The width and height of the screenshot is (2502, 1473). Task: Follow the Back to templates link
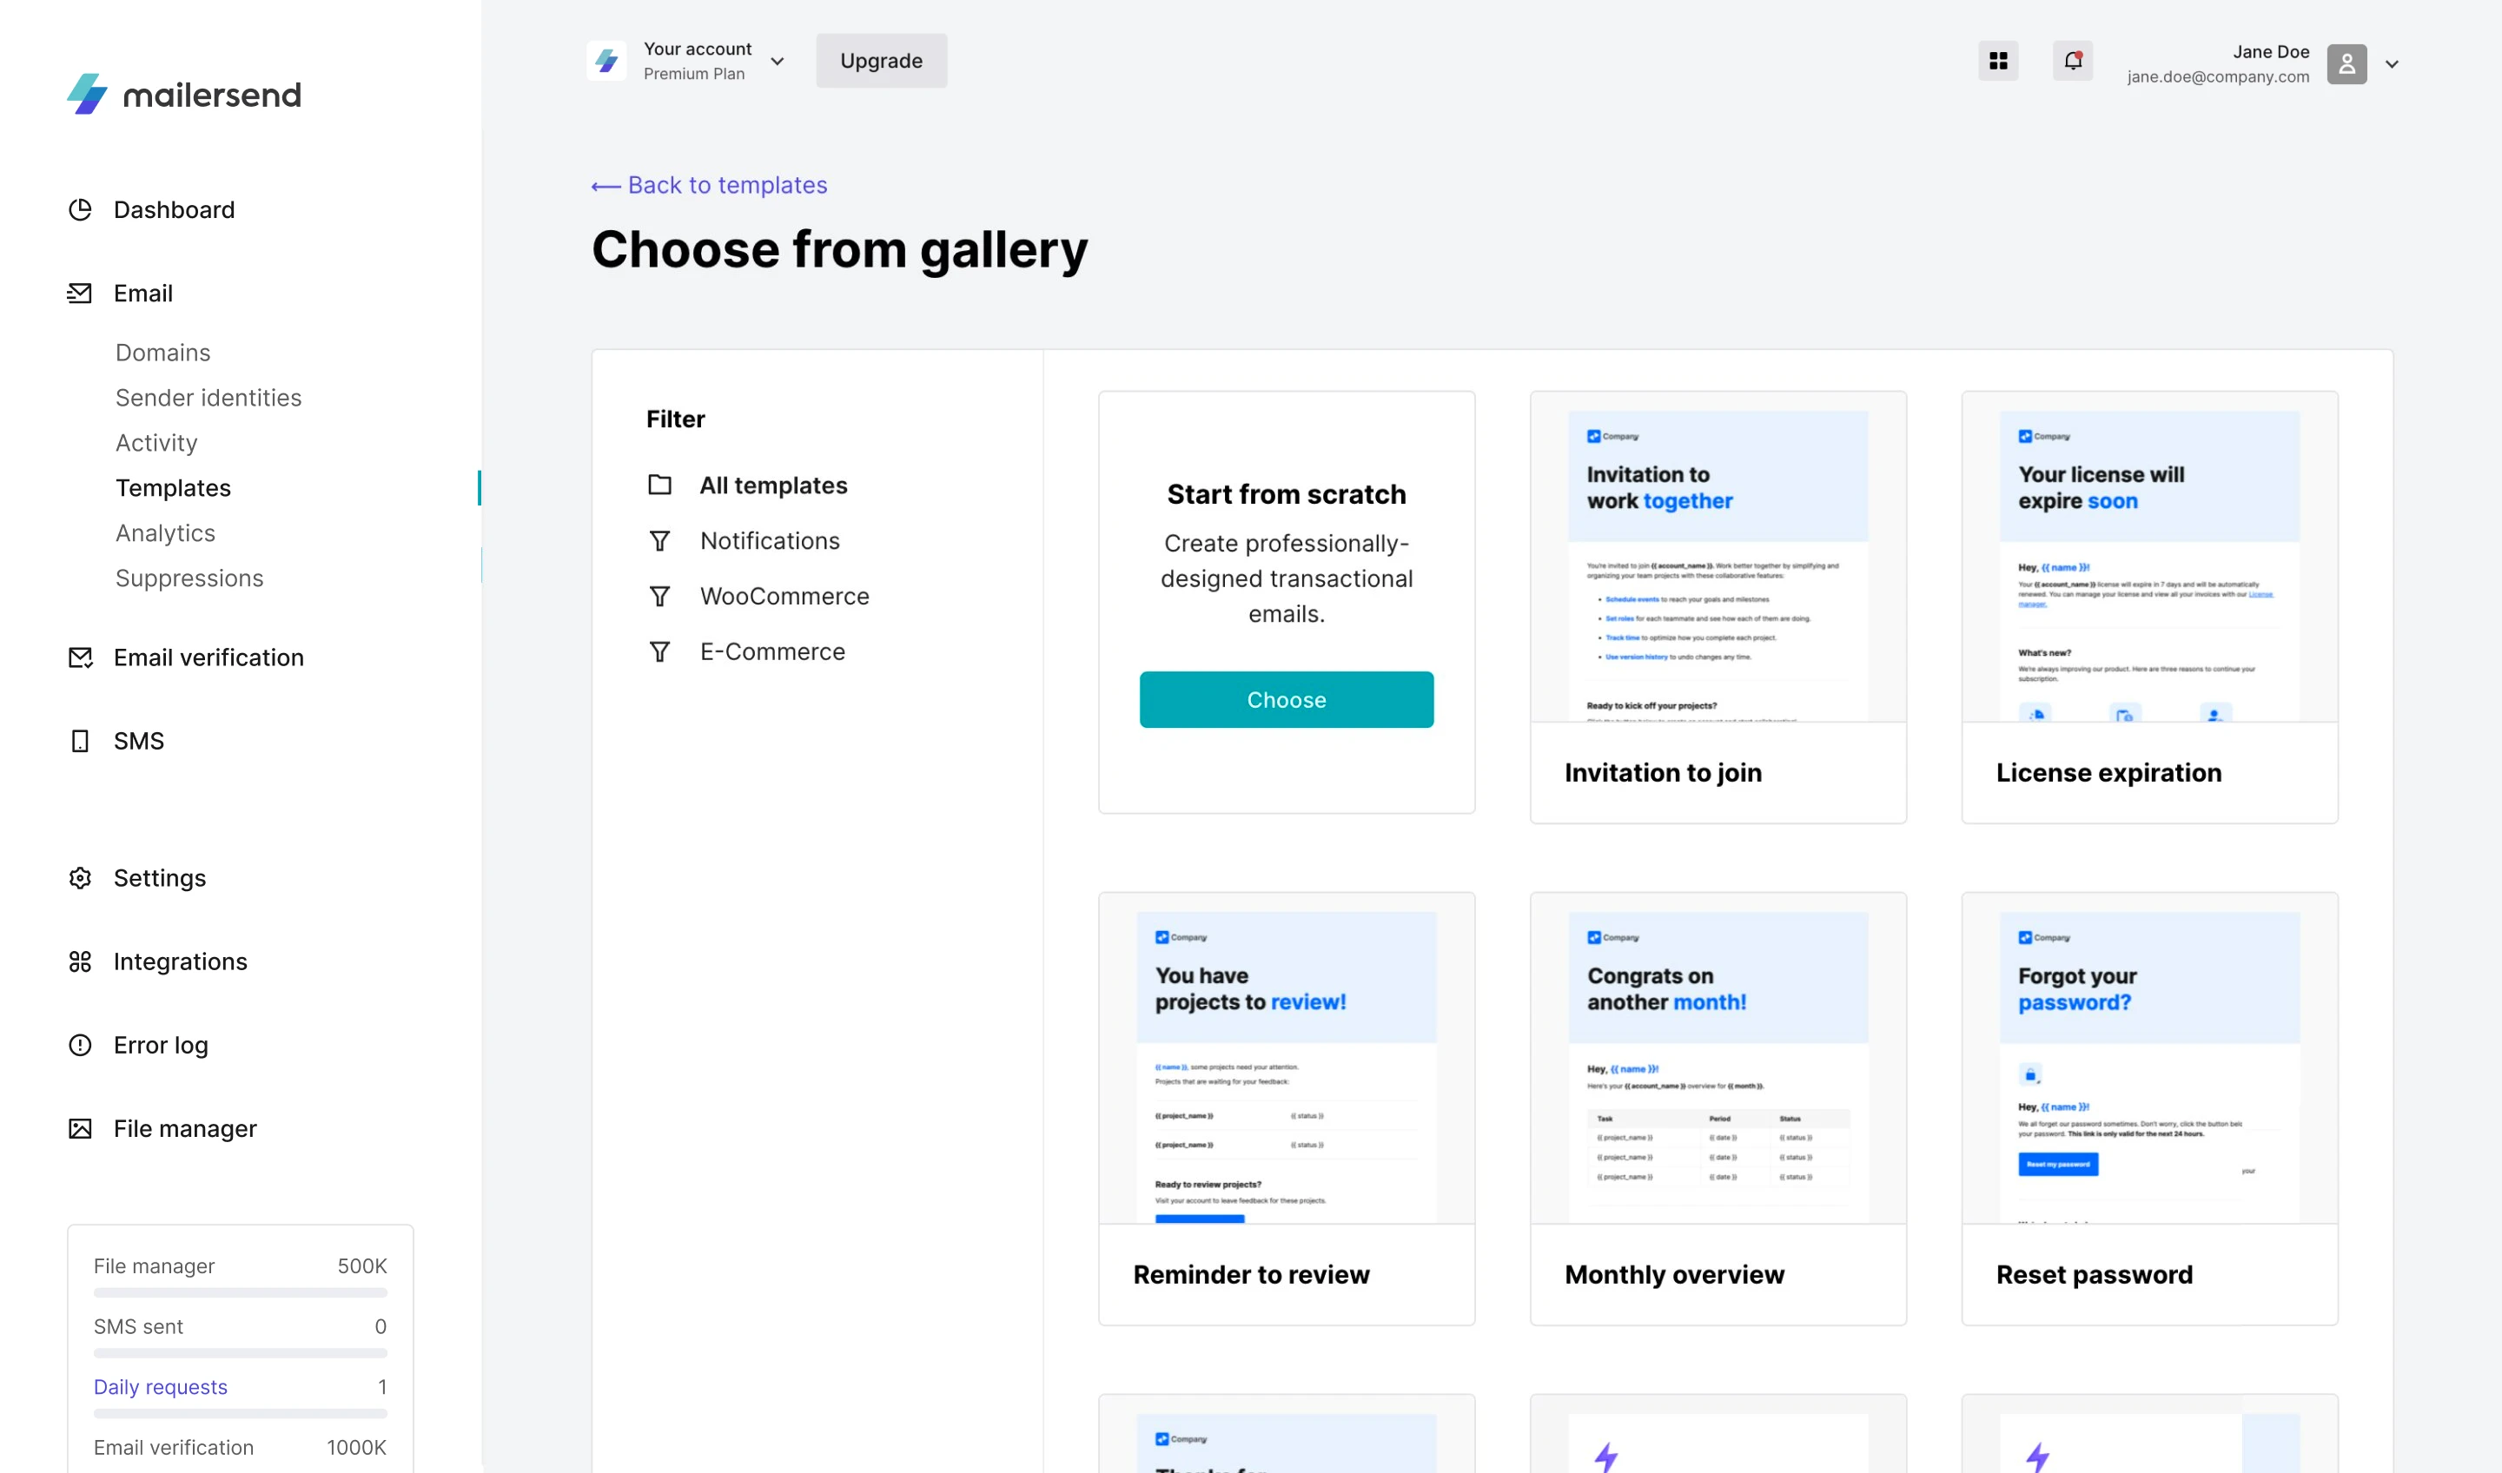[727, 185]
